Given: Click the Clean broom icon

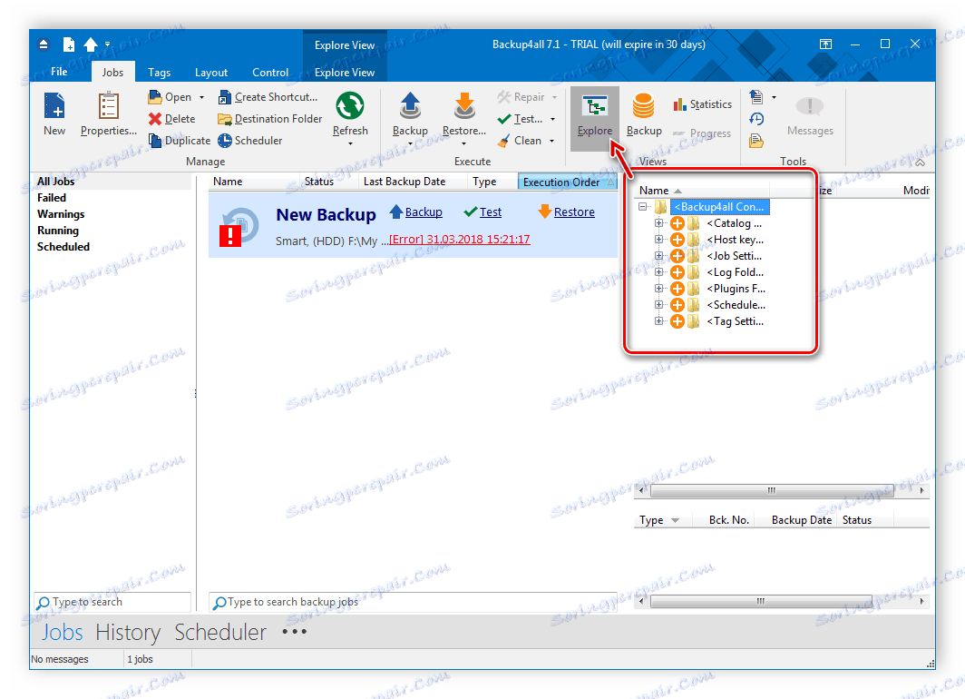Looking at the screenshot, I should tap(504, 141).
